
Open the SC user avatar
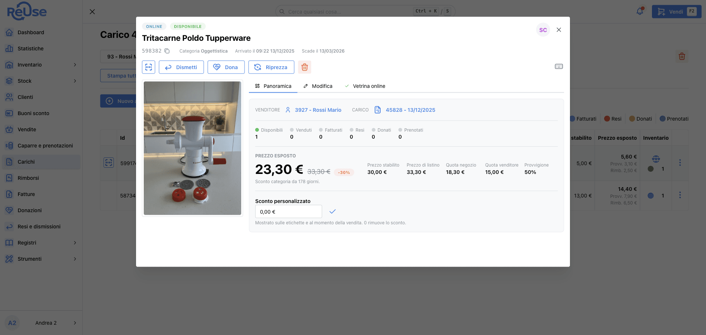point(543,30)
